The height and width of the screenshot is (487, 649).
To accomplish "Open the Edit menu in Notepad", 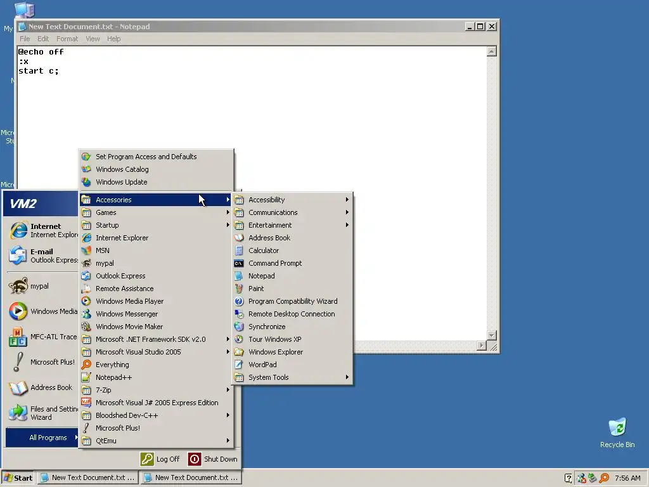I will pos(43,39).
